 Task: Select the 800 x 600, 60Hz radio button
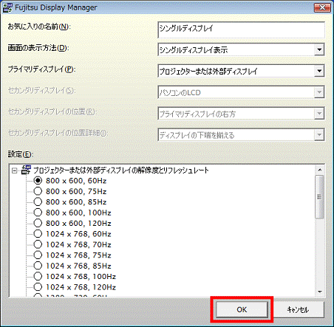(x=38, y=181)
